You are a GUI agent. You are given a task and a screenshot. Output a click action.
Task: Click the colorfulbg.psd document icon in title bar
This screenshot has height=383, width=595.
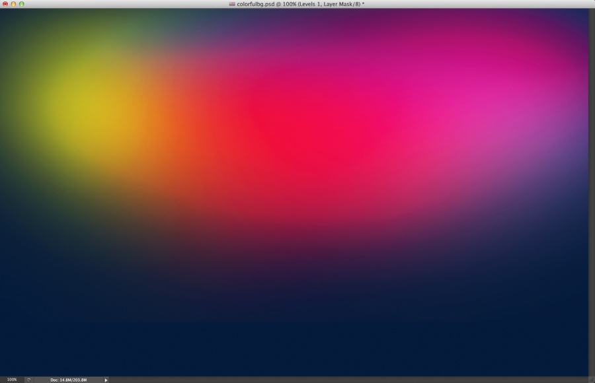click(x=232, y=4)
